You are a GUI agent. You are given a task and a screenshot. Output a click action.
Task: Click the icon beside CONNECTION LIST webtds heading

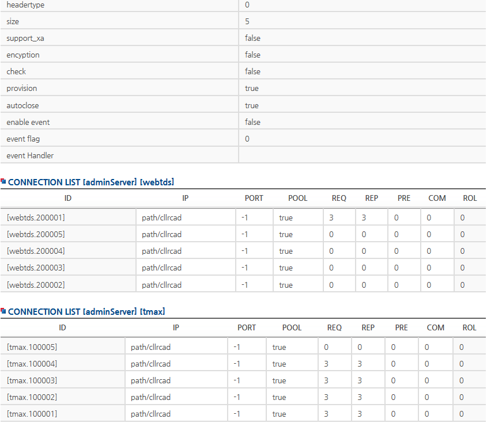pos(3,181)
